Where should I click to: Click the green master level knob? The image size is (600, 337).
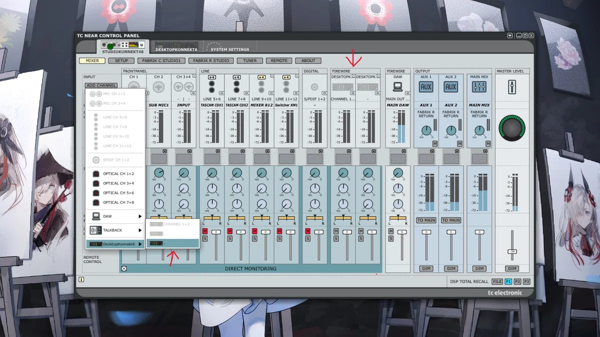pyautogui.click(x=511, y=128)
